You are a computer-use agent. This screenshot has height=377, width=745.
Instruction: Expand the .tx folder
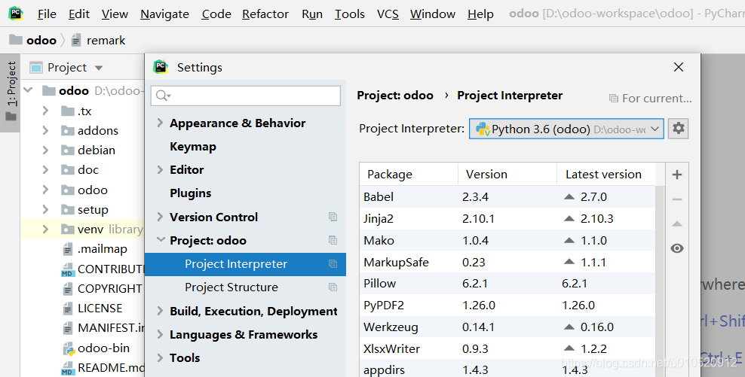click(45, 111)
